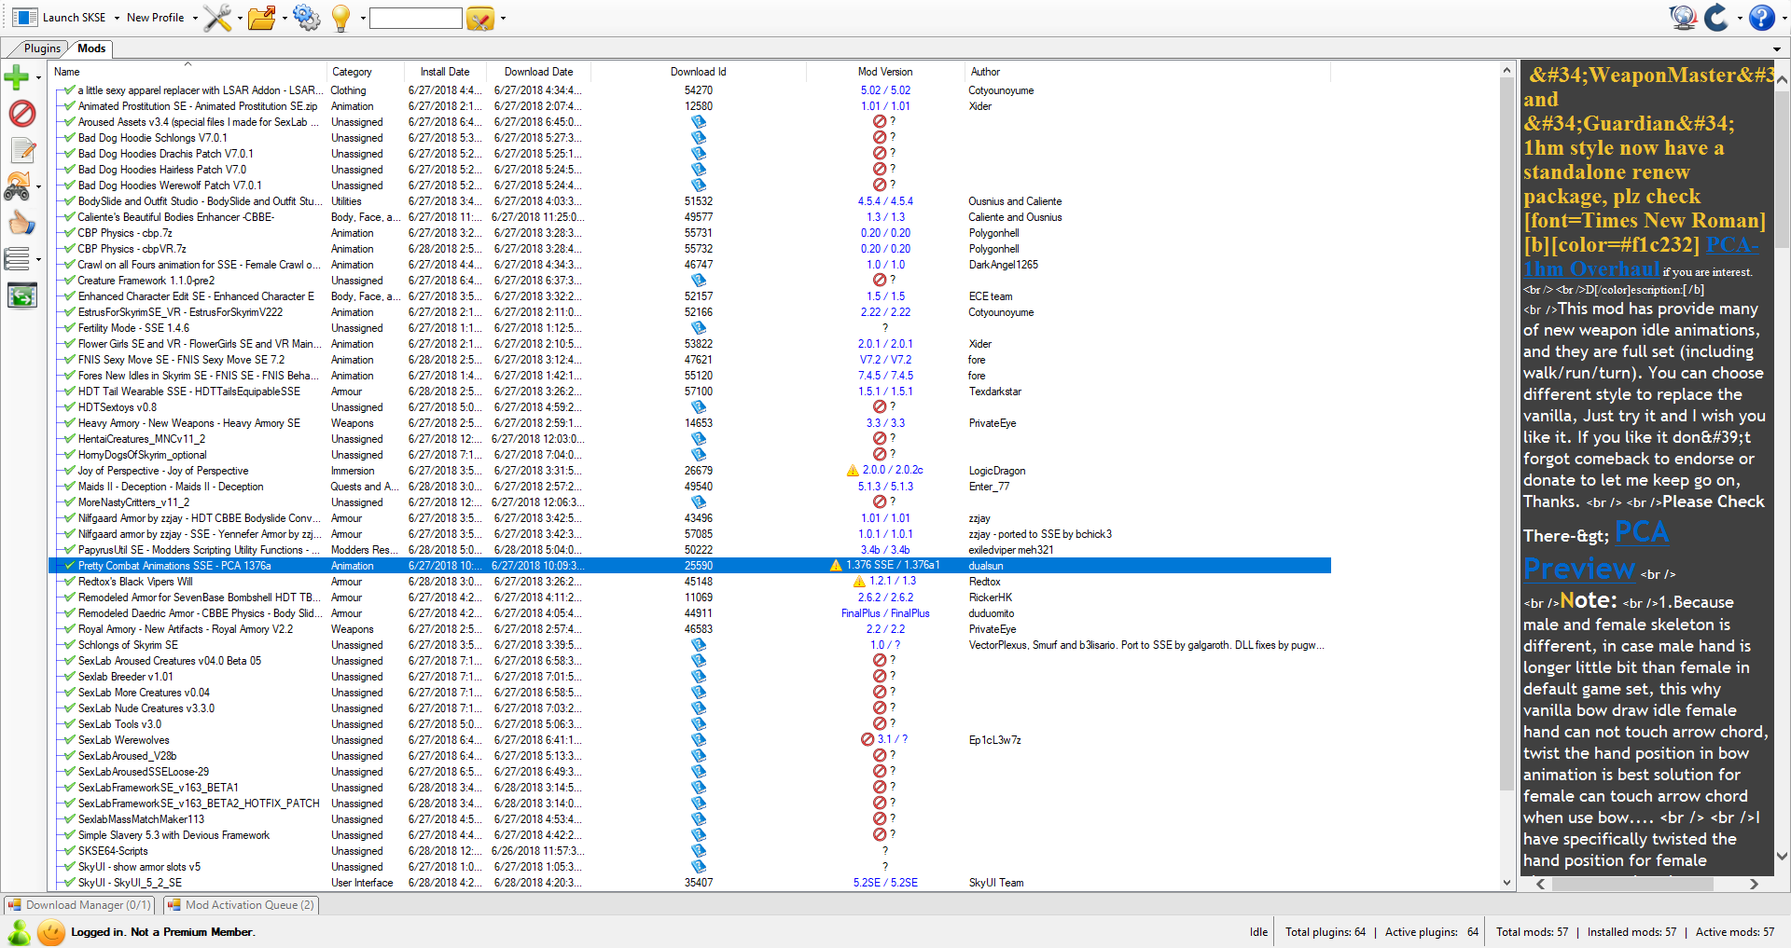Click Download Id icon for Fertility Mode
Viewport: 1791px width, 948px height.
tap(699, 328)
